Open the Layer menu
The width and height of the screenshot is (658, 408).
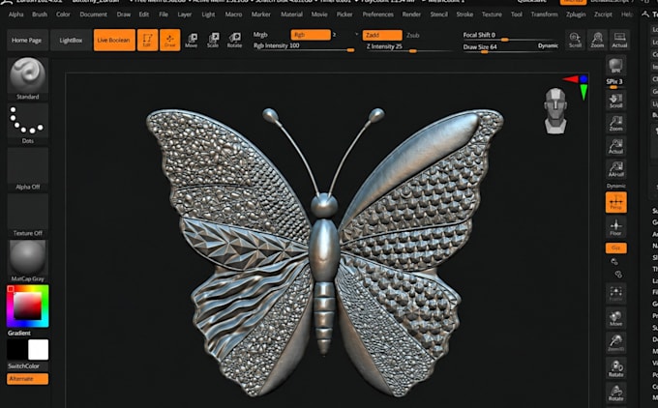pyautogui.click(x=184, y=15)
